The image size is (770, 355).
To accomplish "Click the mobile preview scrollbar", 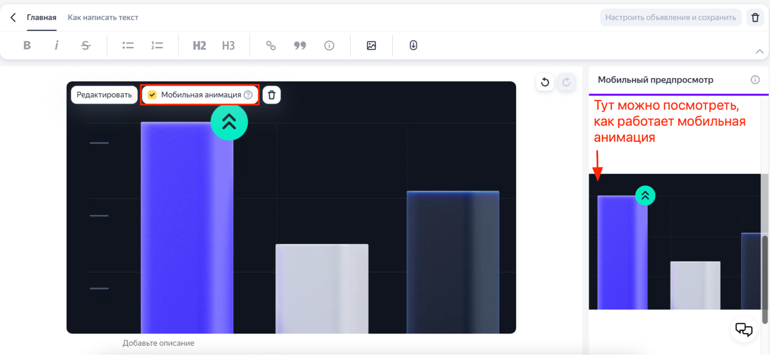I will 765,279.
